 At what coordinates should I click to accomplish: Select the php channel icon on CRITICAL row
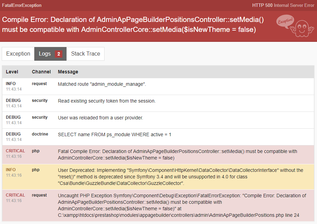[x=35, y=151]
